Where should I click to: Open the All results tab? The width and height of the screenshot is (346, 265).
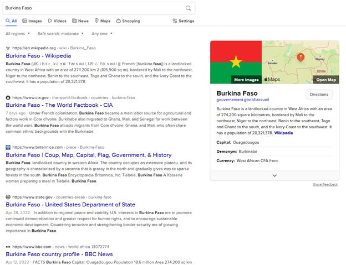[x=11, y=21]
